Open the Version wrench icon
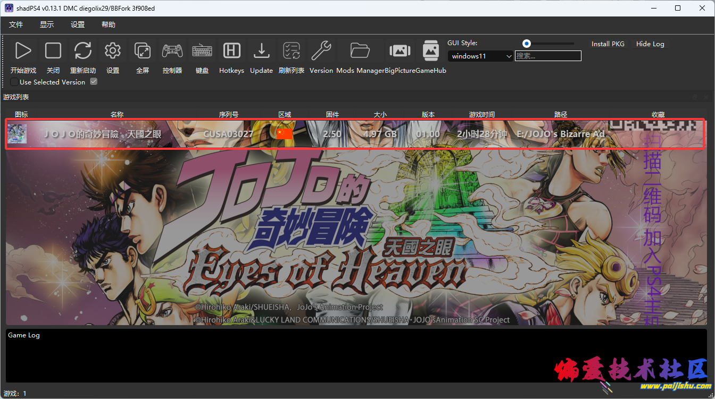This screenshot has height=399, width=715. point(321,51)
